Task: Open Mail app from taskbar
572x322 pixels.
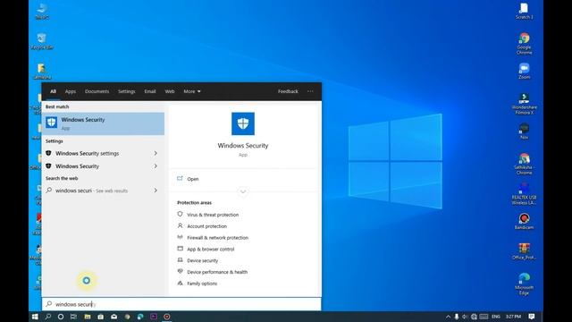Action: pos(114,317)
